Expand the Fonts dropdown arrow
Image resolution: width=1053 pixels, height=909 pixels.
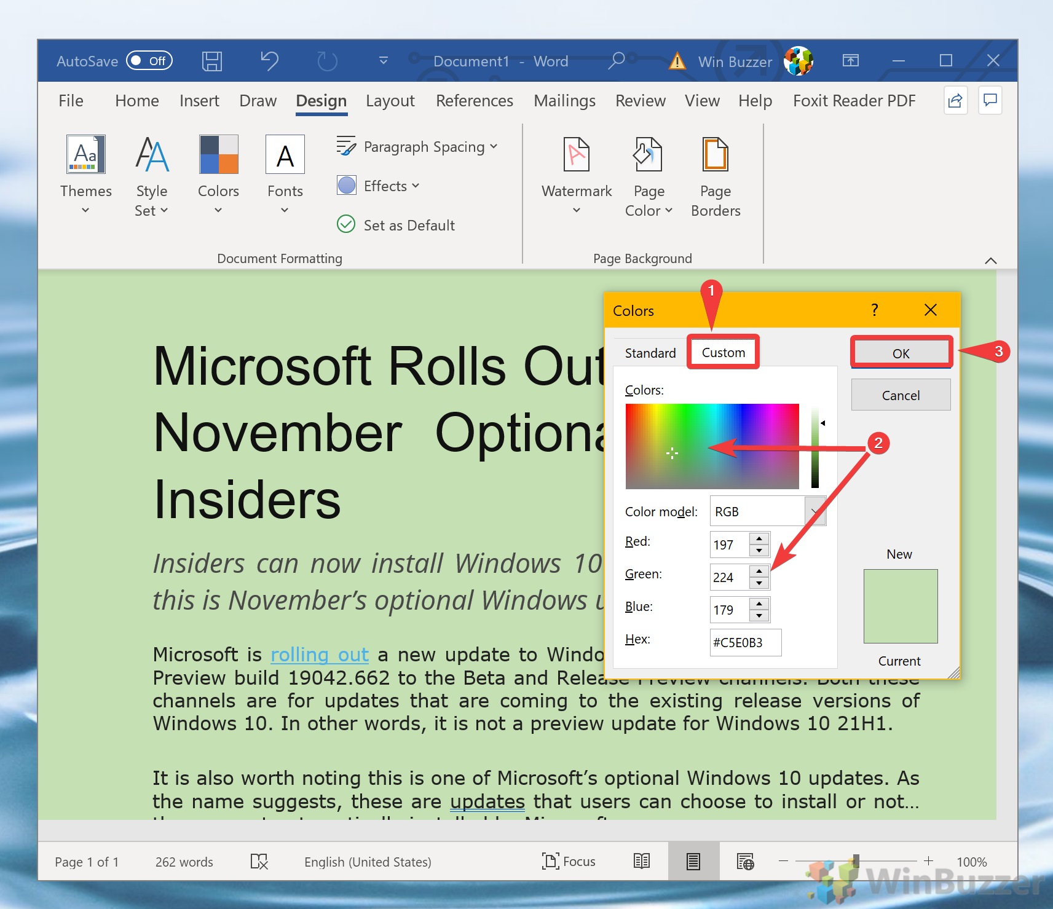(x=285, y=210)
